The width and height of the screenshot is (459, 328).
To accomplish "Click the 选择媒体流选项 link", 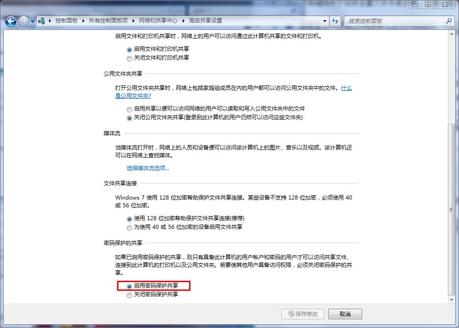I will click(147, 168).
